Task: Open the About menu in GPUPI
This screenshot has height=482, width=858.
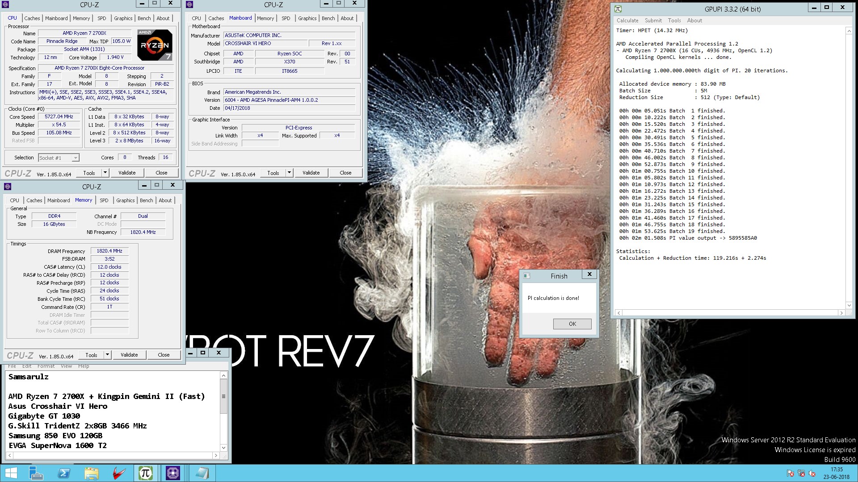Action: (694, 21)
